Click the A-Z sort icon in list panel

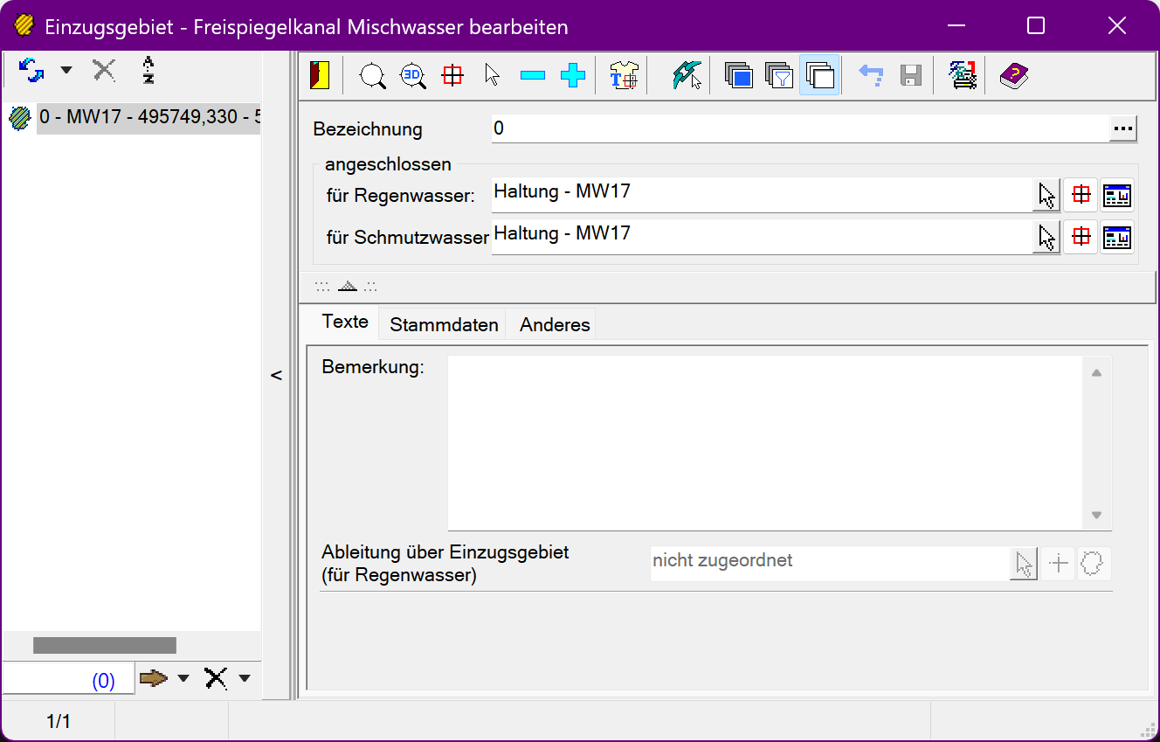pyautogui.click(x=148, y=70)
